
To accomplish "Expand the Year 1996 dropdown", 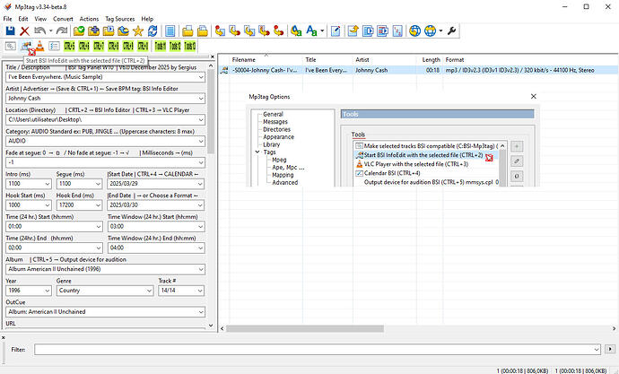I will click(48, 291).
